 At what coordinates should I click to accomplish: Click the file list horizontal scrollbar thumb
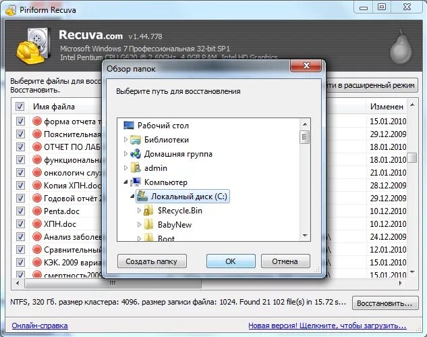113,283
